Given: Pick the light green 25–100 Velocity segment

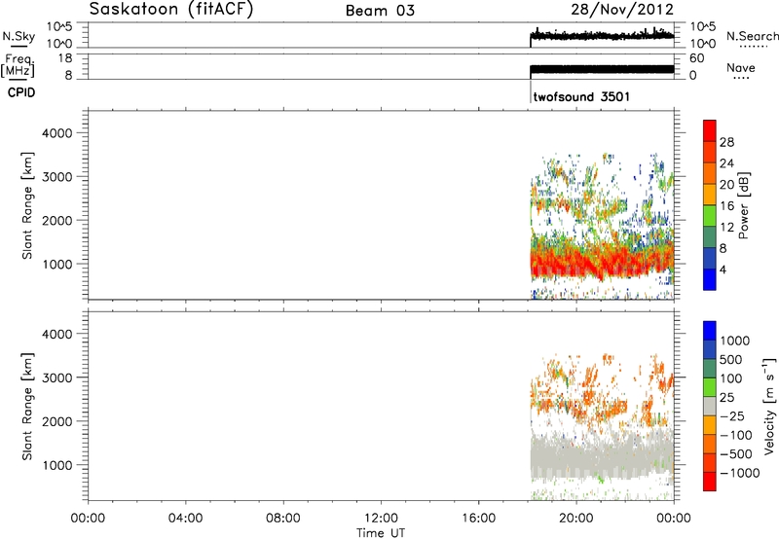Looking at the screenshot, I should [710, 387].
